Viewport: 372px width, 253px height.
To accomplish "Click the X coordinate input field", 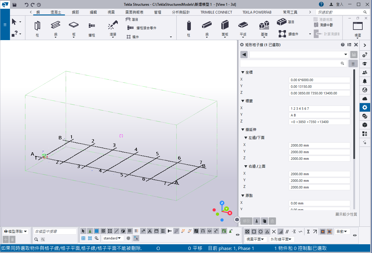I will [x=319, y=80].
